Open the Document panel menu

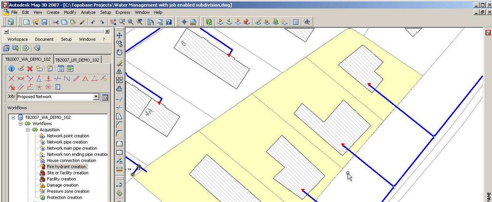(x=44, y=39)
